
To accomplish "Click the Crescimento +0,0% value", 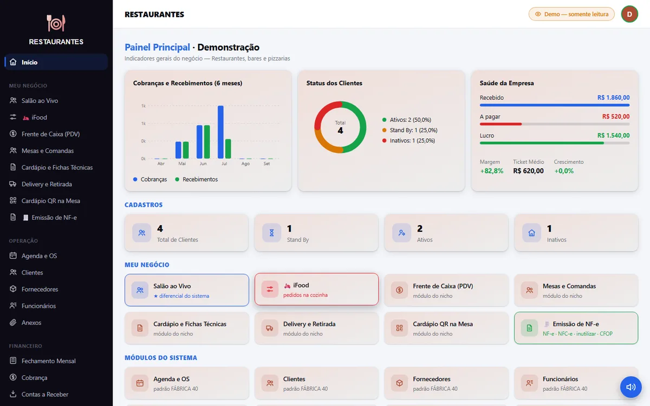I will click(x=564, y=171).
